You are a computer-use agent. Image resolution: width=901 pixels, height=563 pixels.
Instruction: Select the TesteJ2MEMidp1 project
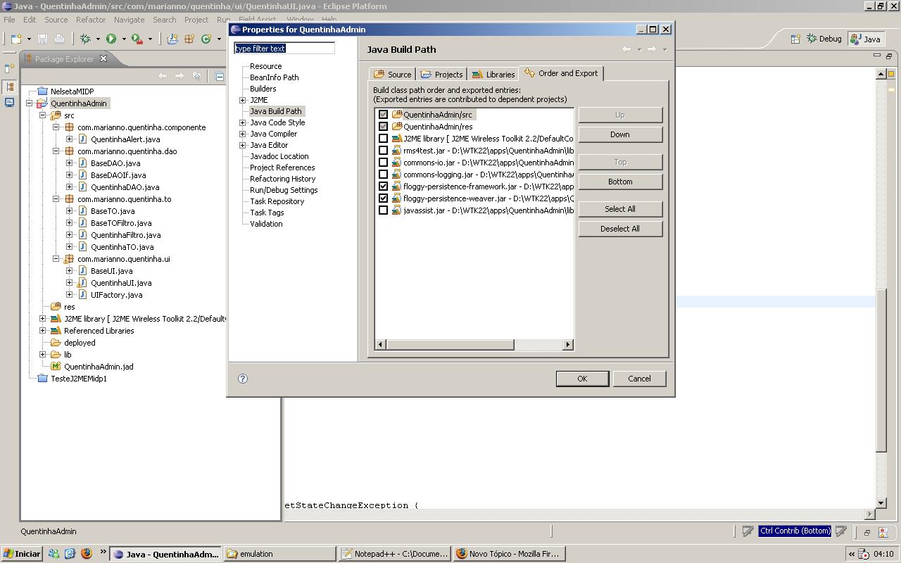coord(78,379)
